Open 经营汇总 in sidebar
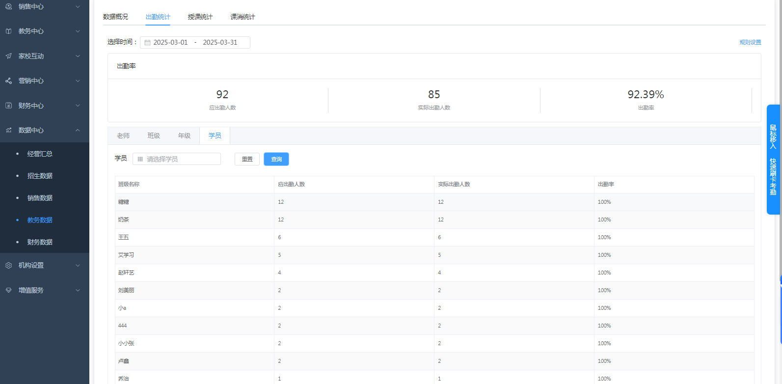The image size is (782, 384). point(40,154)
